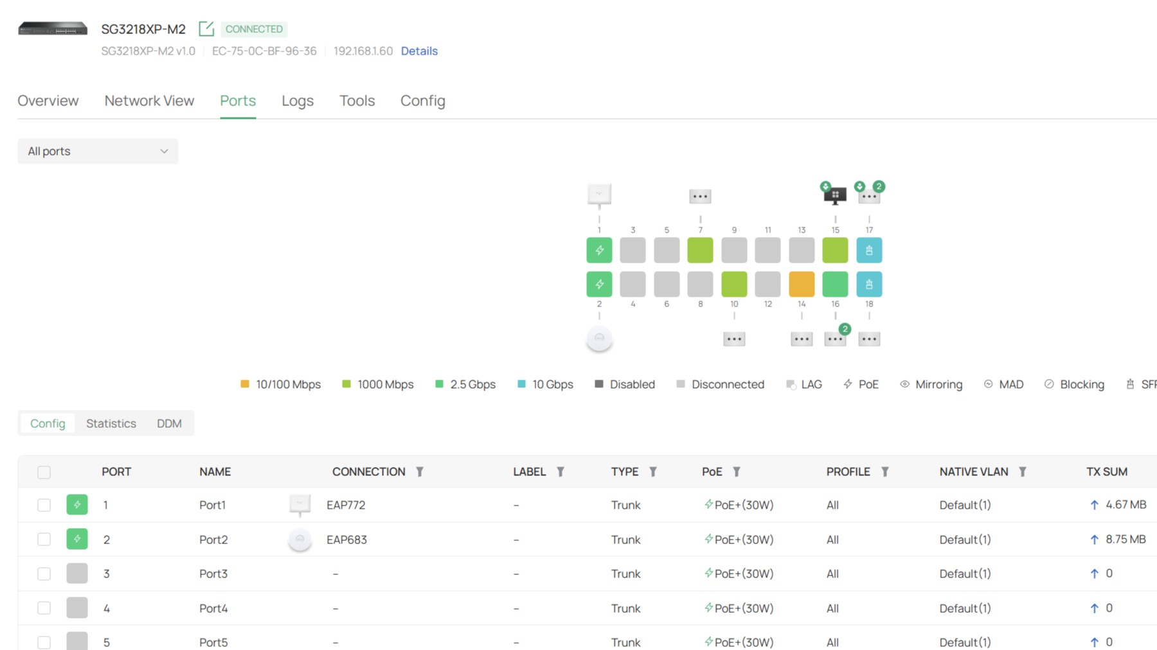Image resolution: width=1157 pixels, height=650 pixels.
Task: Toggle the select-all checkbox in table header
Action: (x=44, y=473)
